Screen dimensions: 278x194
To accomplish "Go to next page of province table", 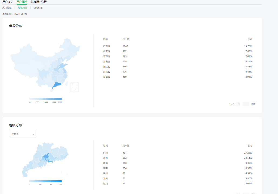I will click(238, 104).
